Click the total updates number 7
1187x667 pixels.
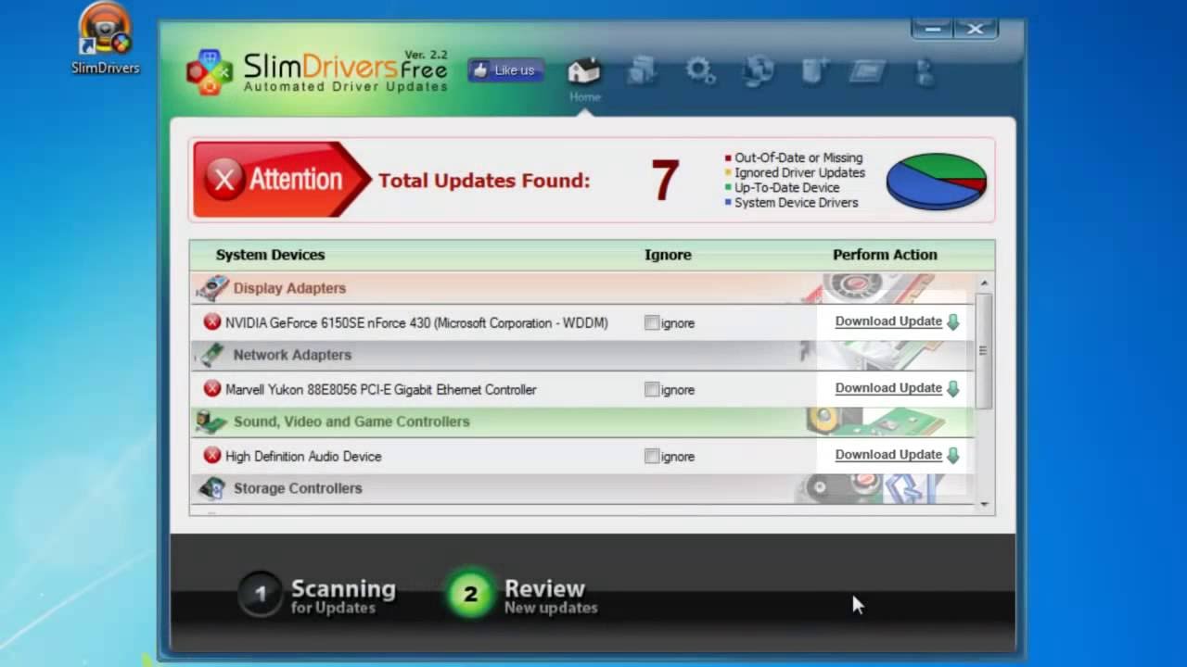(665, 181)
